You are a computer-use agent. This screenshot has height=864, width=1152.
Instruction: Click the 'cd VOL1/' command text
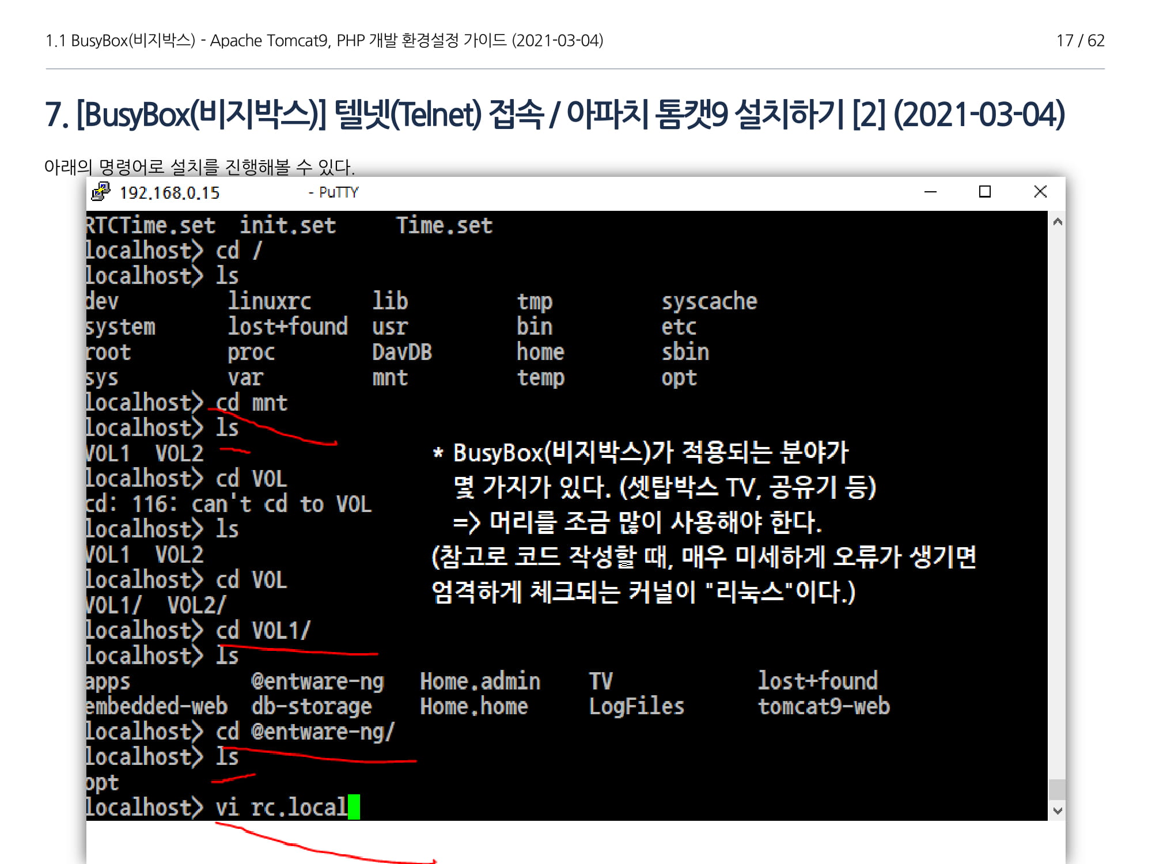[x=263, y=630]
